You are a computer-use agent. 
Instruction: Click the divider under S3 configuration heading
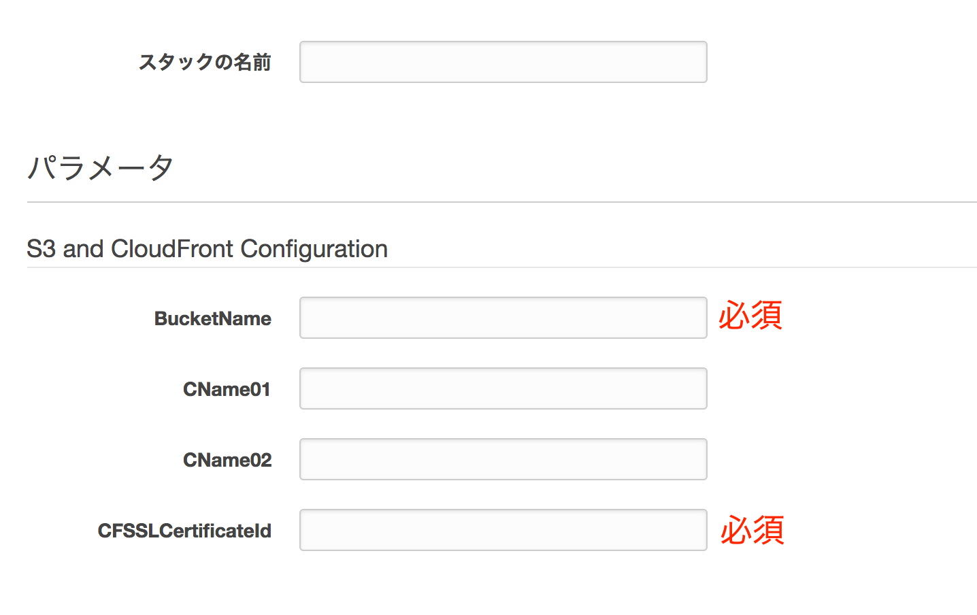point(489,270)
